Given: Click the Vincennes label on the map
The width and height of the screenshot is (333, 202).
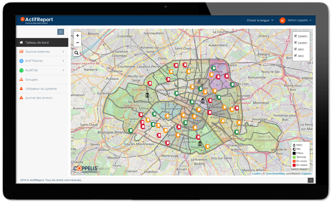Looking at the screenshot, I should (260, 119).
